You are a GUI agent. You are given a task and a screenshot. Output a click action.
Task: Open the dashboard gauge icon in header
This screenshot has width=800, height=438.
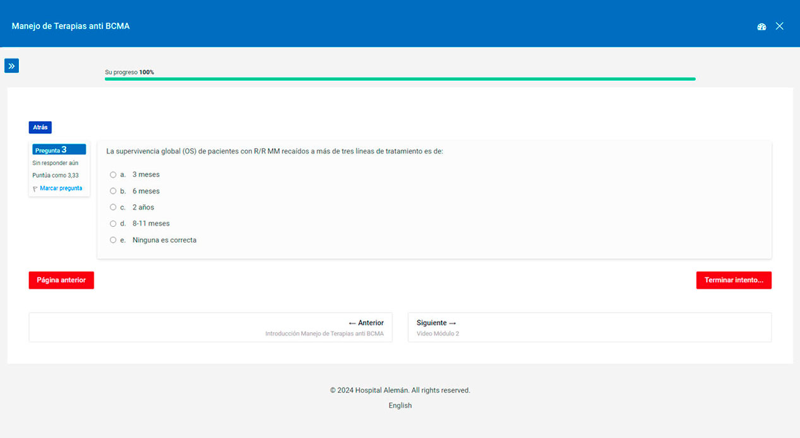coord(761,26)
